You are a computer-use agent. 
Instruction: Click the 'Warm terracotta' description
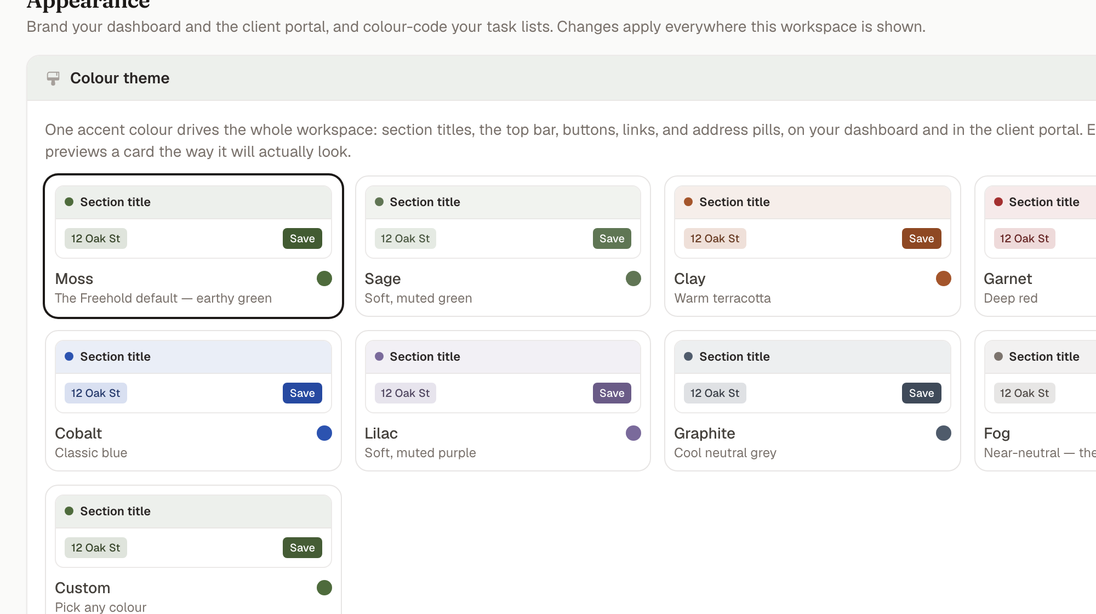tap(722, 298)
